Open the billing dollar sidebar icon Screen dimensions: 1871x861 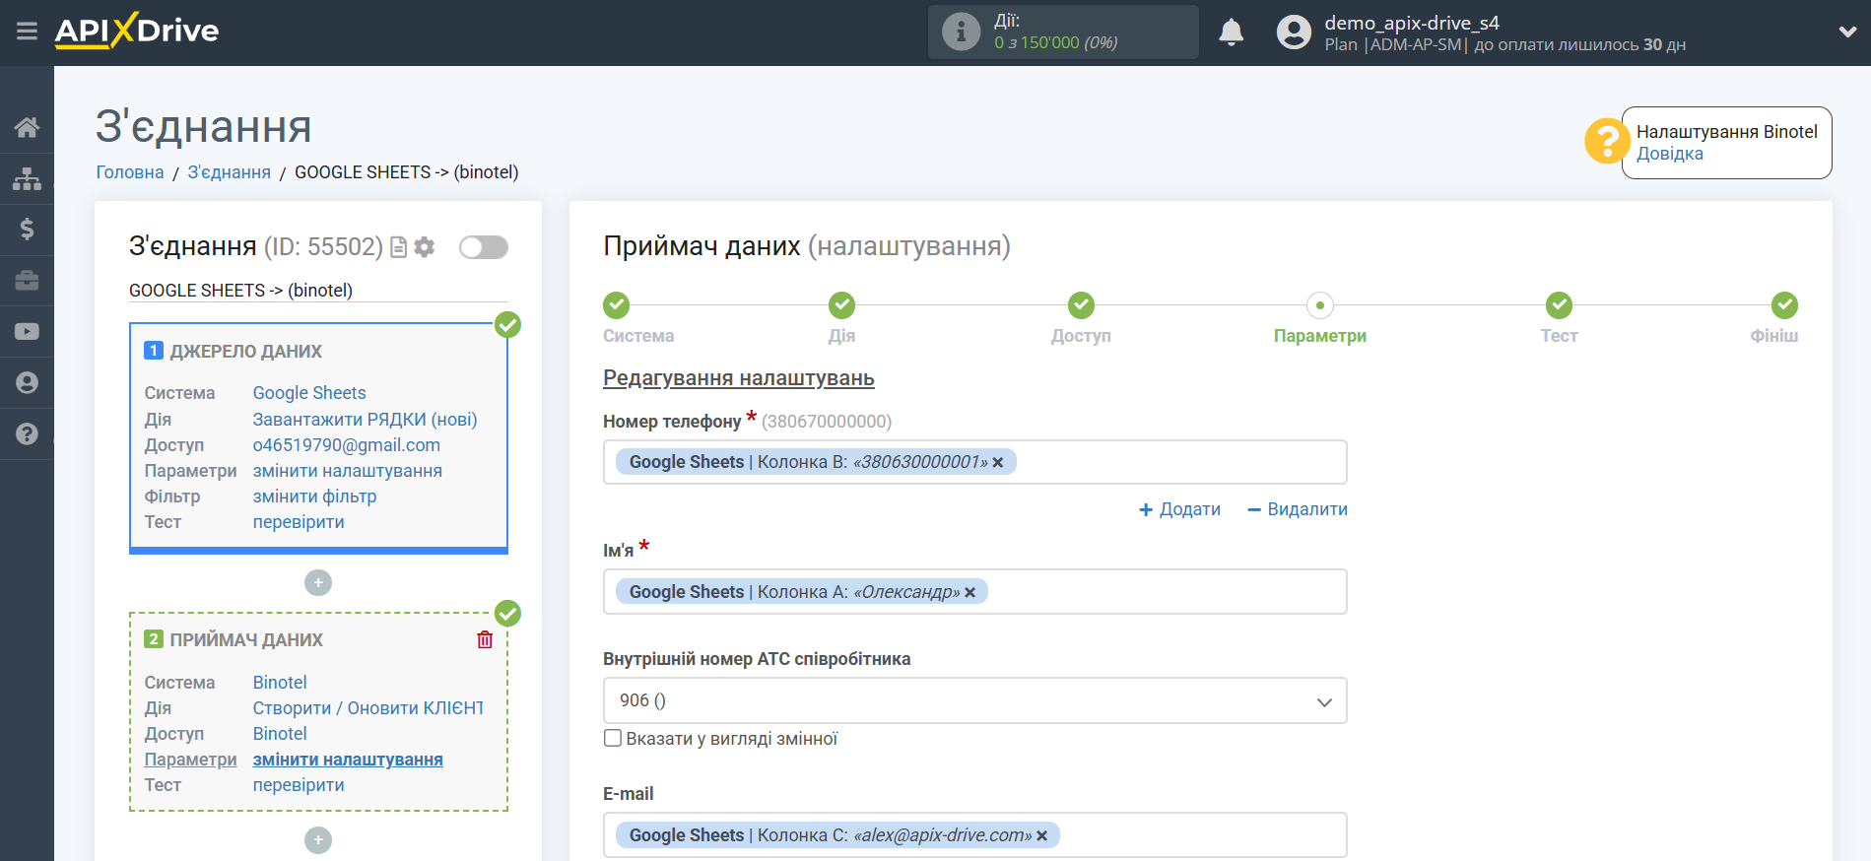pyautogui.click(x=27, y=230)
